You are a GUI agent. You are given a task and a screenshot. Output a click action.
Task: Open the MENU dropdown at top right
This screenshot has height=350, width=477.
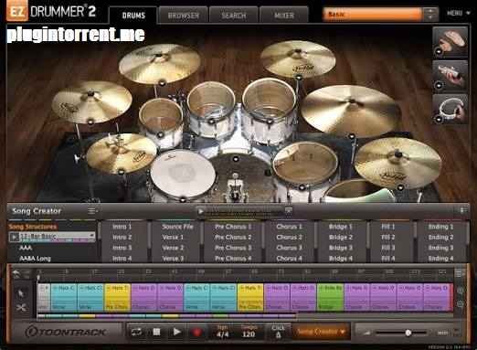click(x=458, y=13)
